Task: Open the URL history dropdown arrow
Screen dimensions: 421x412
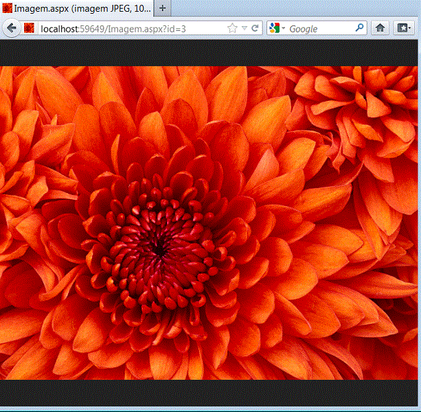Action: (x=244, y=28)
